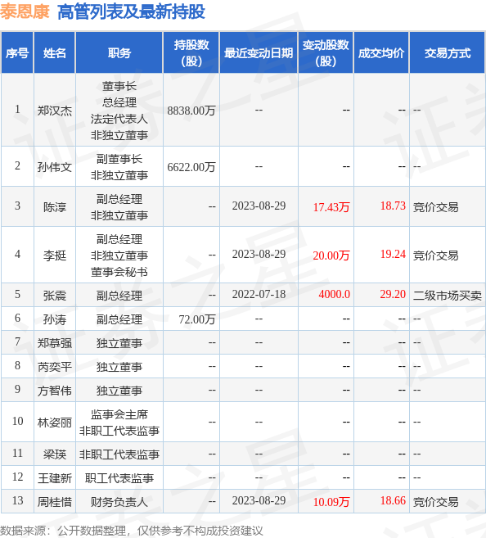
Task: Click the 法定代表人 position text
Action: click(x=119, y=119)
